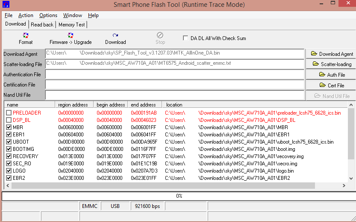The height and width of the screenshot is (222, 356).
Task: Open the Window menu
Action: point(72,15)
